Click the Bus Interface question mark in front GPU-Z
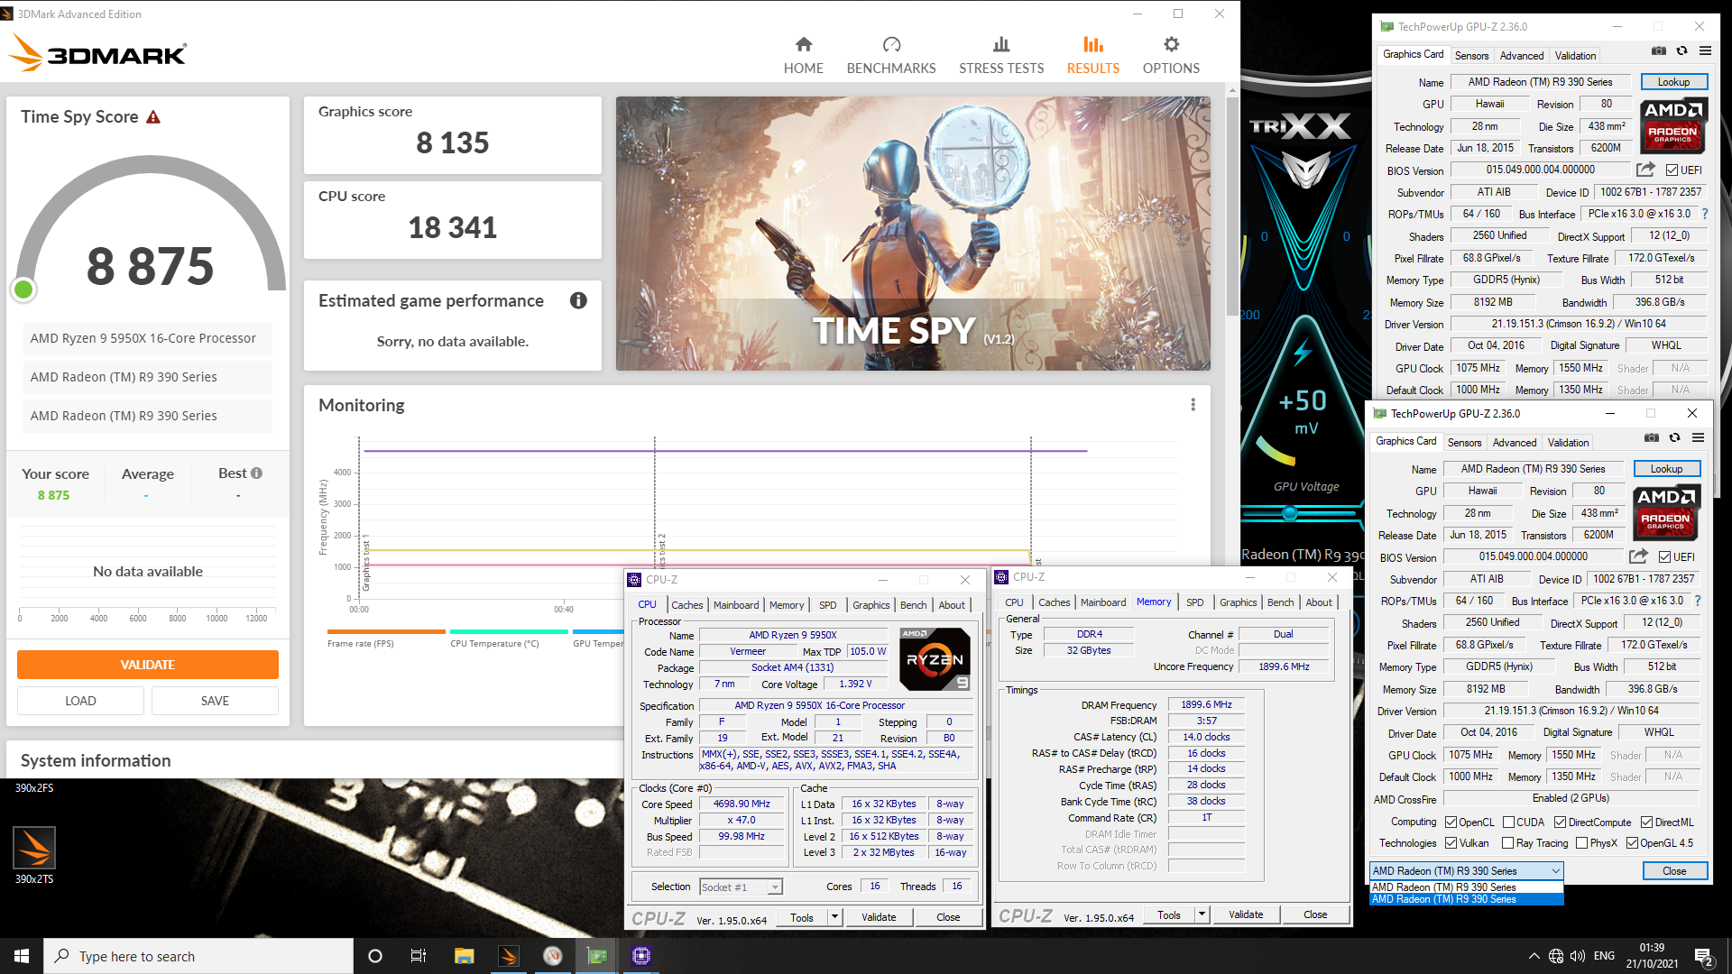 (x=1697, y=601)
